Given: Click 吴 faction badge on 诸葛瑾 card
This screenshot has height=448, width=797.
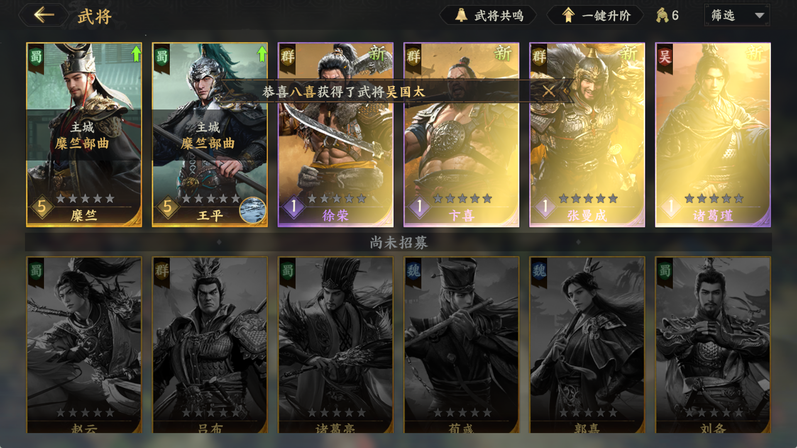Looking at the screenshot, I should pos(665,58).
